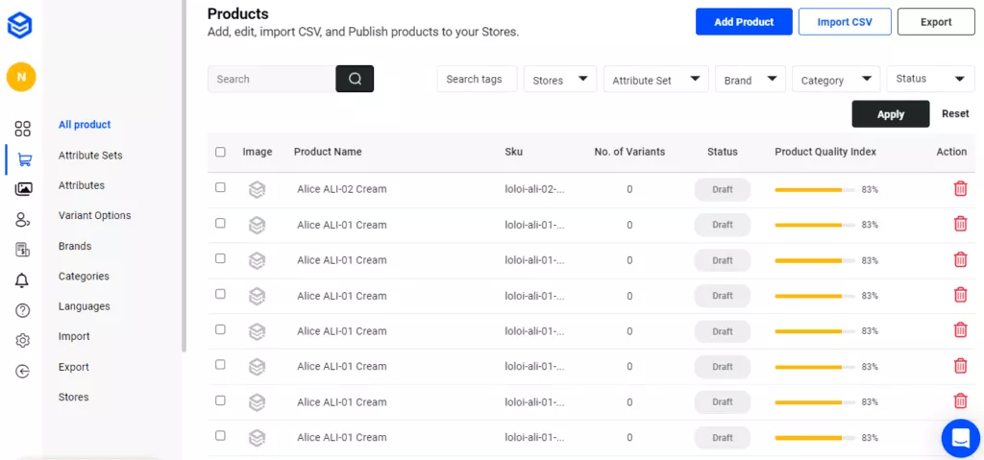Open the help question mark icon
This screenshot has width=984, height=460.
(23, 310)
